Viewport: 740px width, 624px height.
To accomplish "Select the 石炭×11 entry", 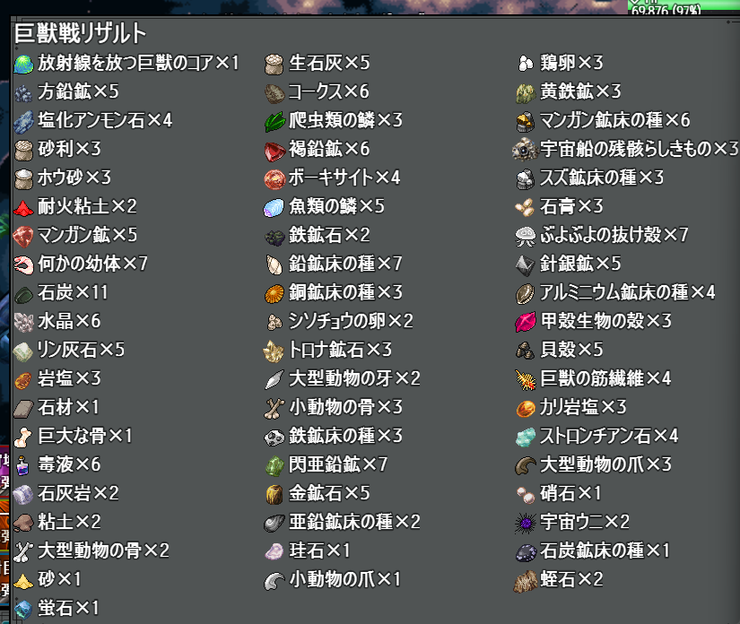I will 61,293.
